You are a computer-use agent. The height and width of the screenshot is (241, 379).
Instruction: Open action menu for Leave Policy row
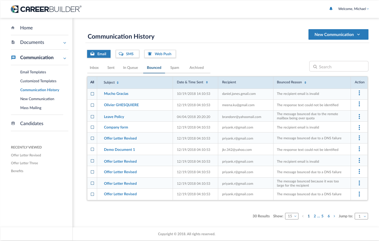(359, 116)
